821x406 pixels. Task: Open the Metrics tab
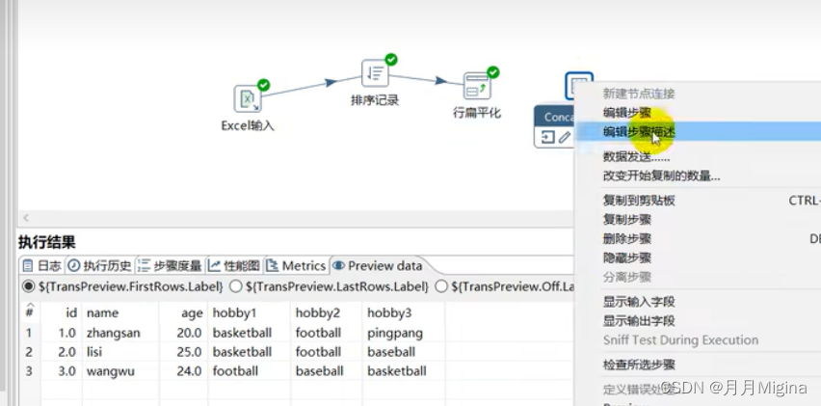click(x=296, y=265)
